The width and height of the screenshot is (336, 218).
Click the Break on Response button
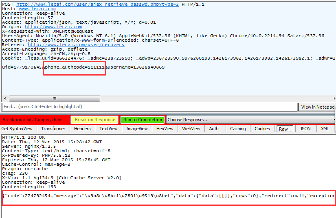pos(95,120)
